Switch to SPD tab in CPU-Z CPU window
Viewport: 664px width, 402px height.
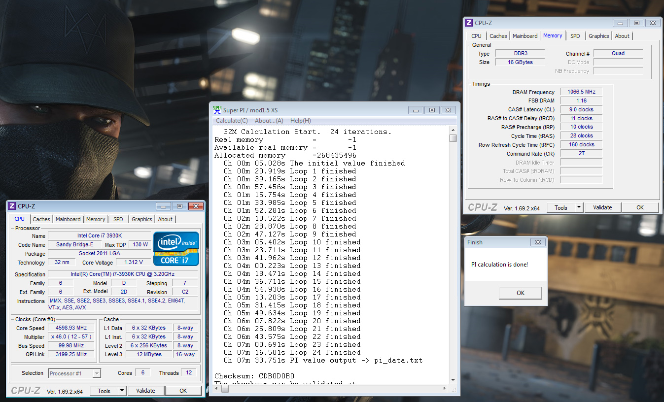point(118,219)
